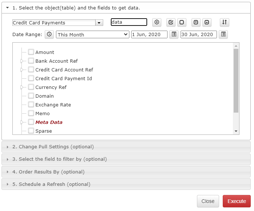Tick the Exchange Rate checkbox
This screenshot has height=211, width=254.
point(31,105)
